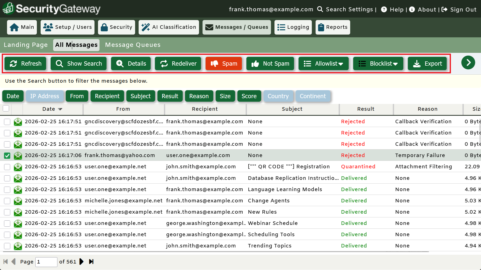Screen dimensions: 481x270
Task: Click the Show Search button
Action: pos(78,64)
